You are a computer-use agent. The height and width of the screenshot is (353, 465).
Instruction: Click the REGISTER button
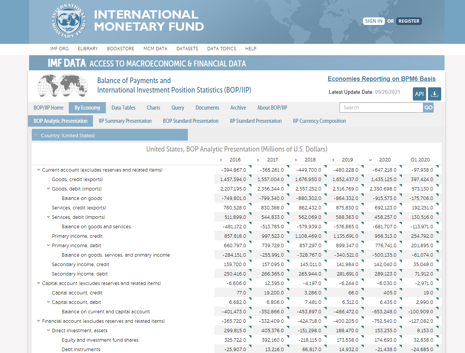409,21
